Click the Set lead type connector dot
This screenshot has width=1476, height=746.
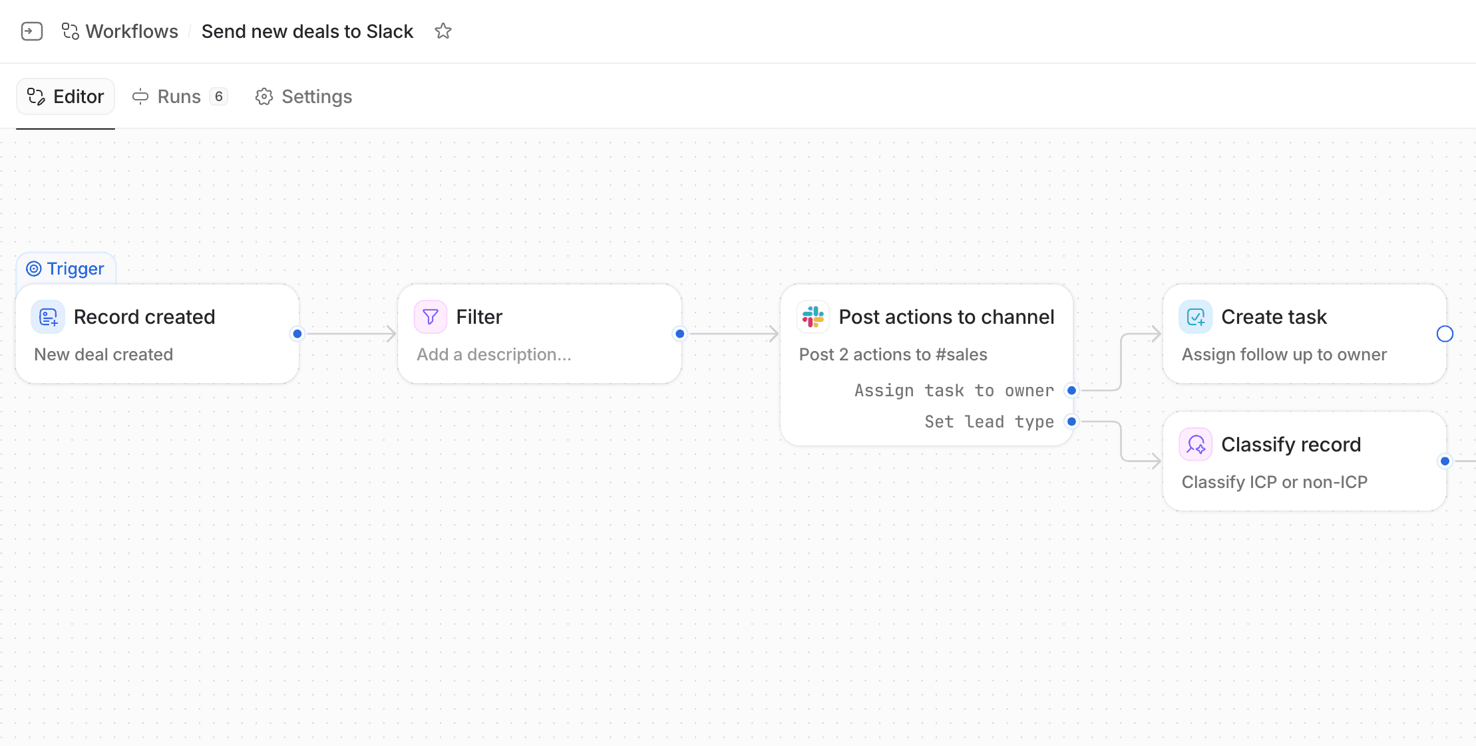[x=1071, y=422]
